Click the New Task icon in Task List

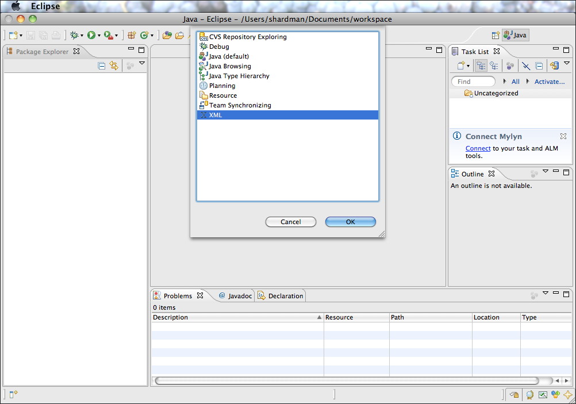pos(460,66)
